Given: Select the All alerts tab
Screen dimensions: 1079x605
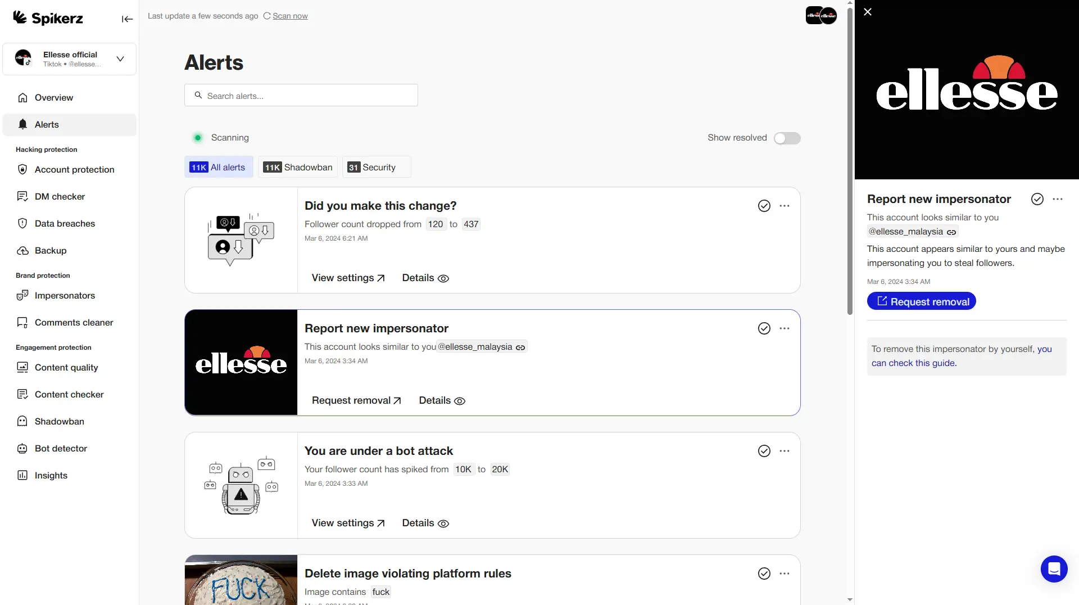Looking at the screenshot, I should tap(218, 168).
